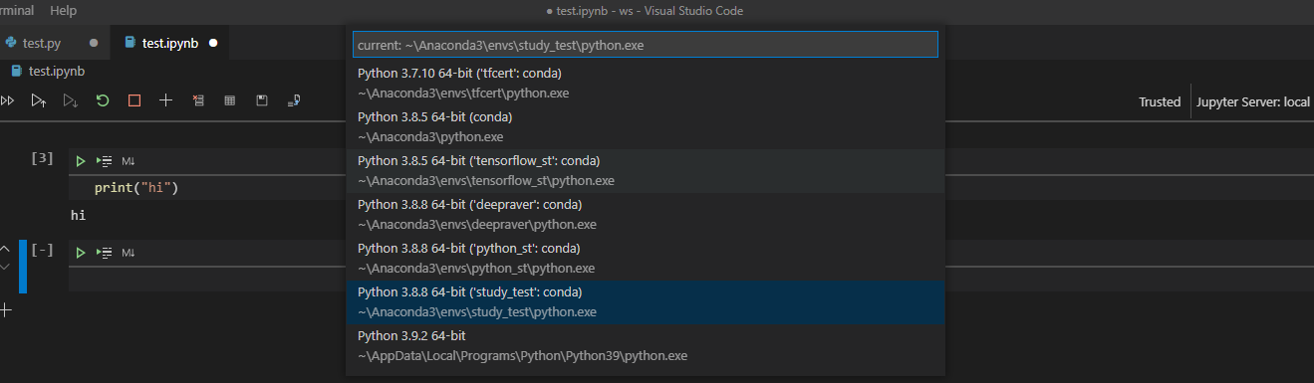Image resolution: width=1314 pixels, height=383 pixels.
Task: Toggle first cell to Markdown
Action: pos(129,161)
